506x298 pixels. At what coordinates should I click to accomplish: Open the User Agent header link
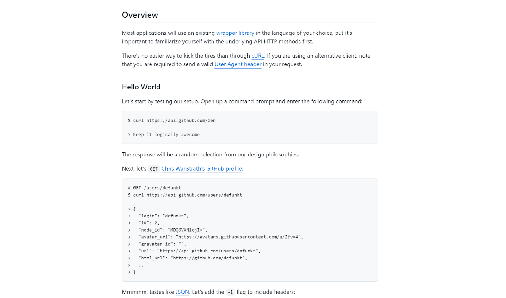[x=238, y=64]
